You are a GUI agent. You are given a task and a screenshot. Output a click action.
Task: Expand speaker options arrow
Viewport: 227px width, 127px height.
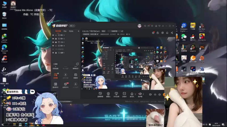tap(144, 94)
